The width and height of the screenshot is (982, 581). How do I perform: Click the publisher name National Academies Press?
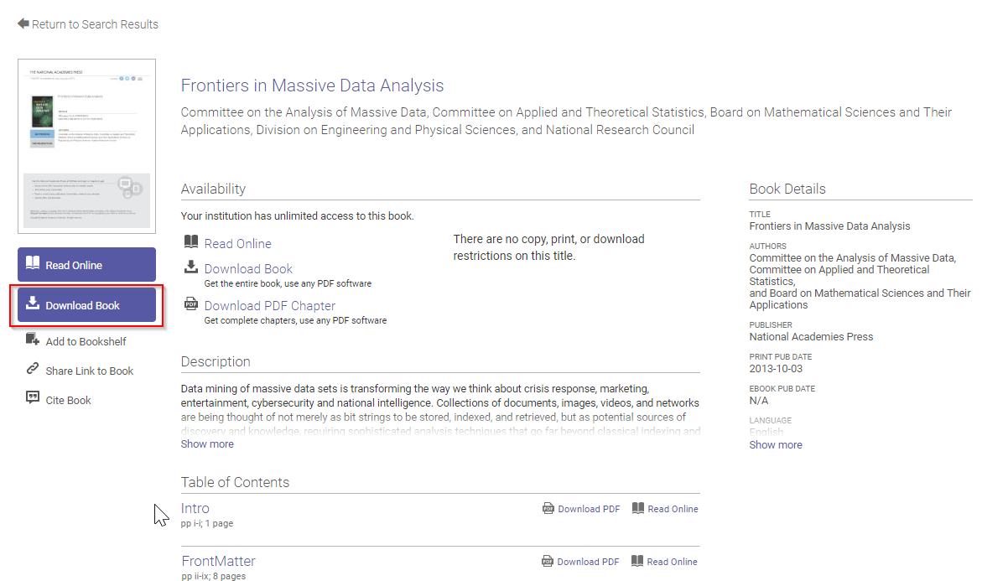click(811, 337)
